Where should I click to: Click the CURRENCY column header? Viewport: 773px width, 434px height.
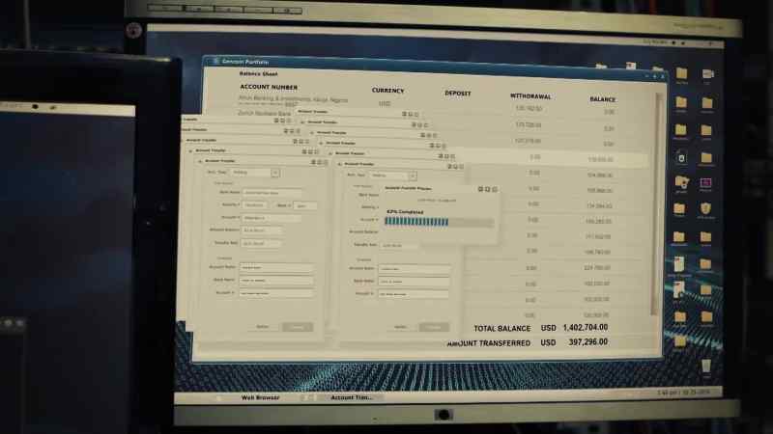(387, 91)
